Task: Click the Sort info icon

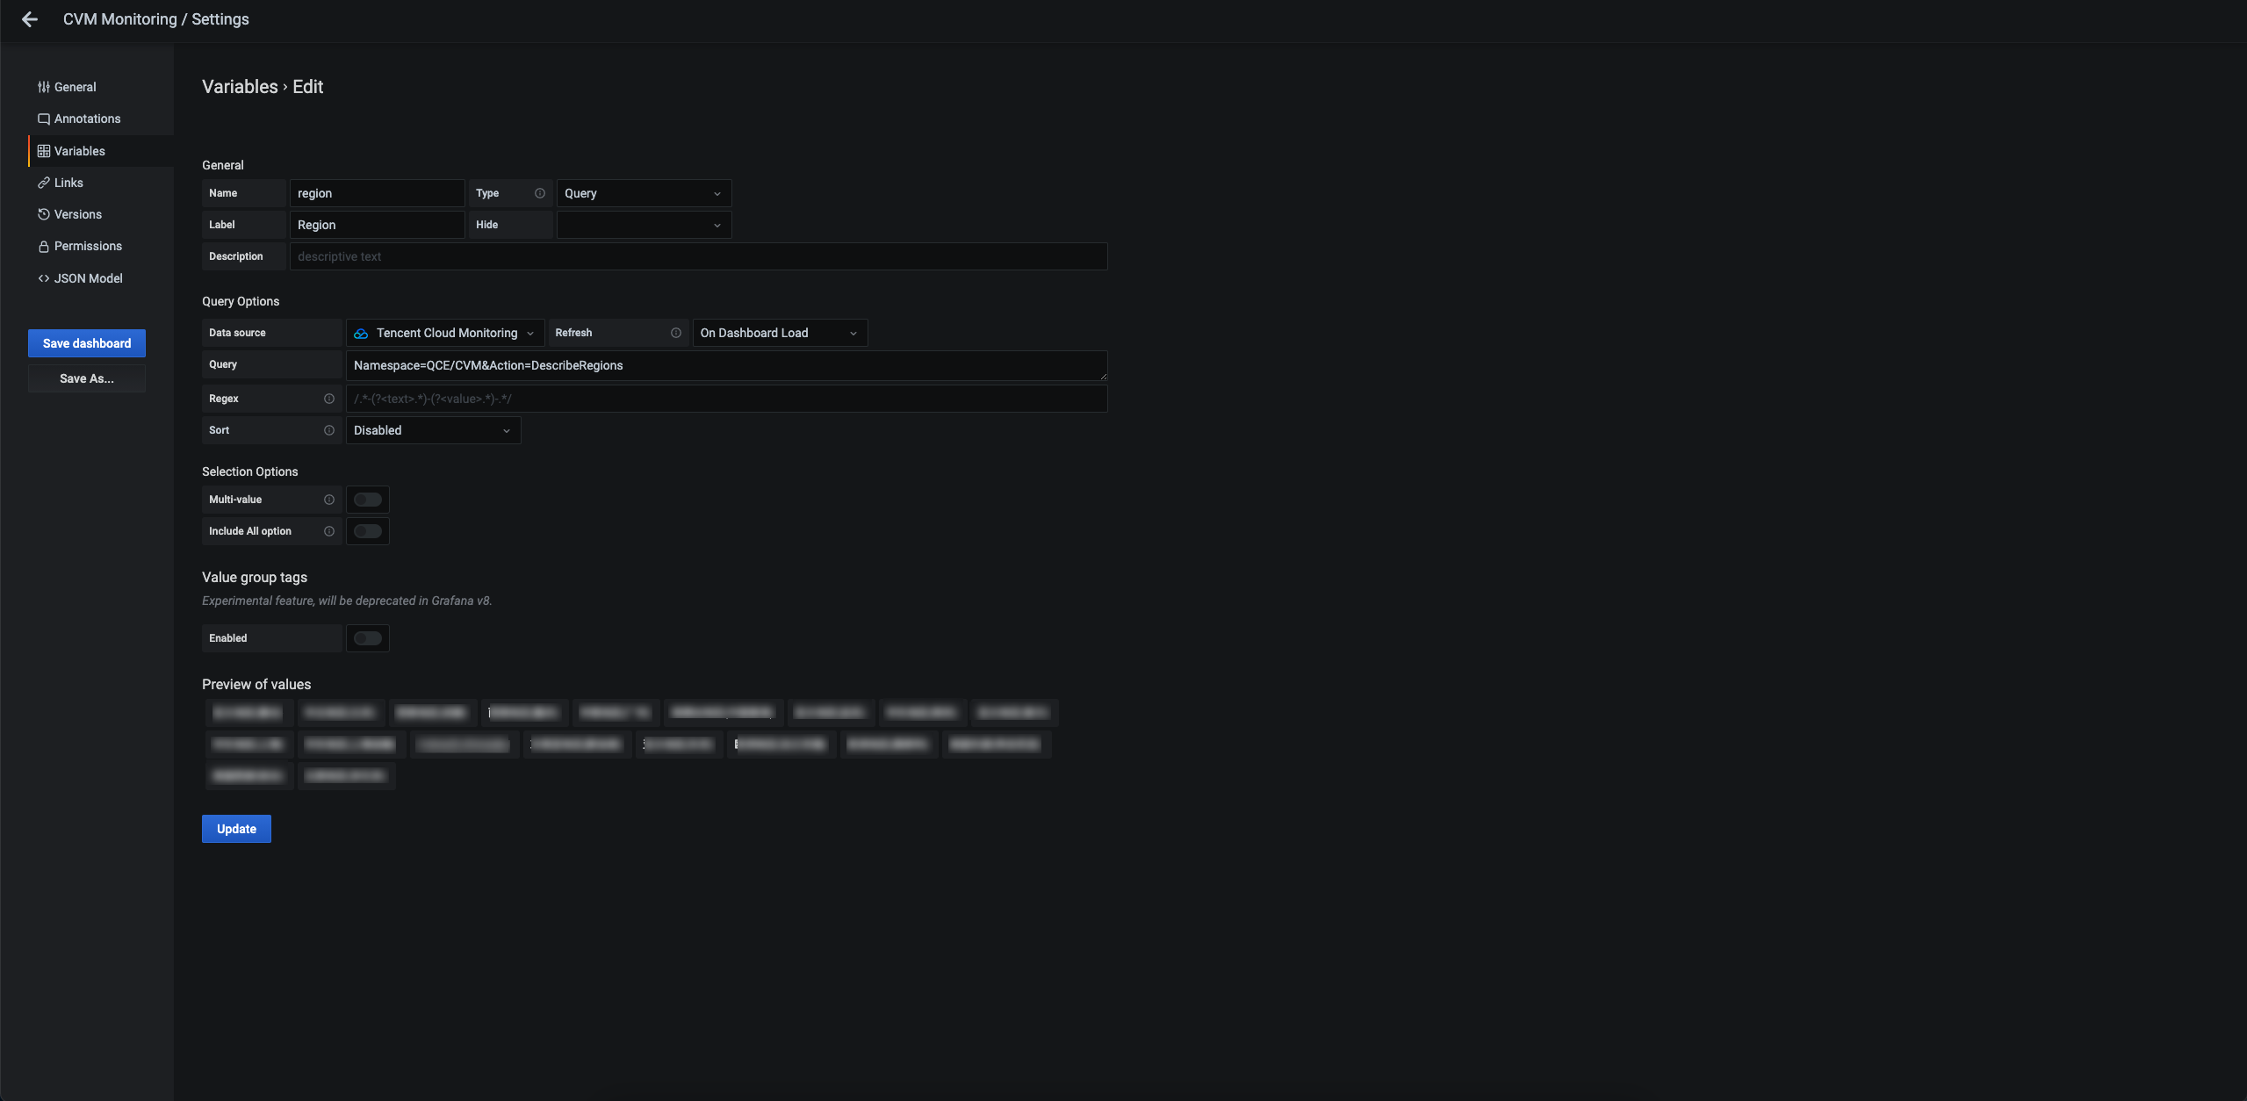Action: [x=329, y=430]
